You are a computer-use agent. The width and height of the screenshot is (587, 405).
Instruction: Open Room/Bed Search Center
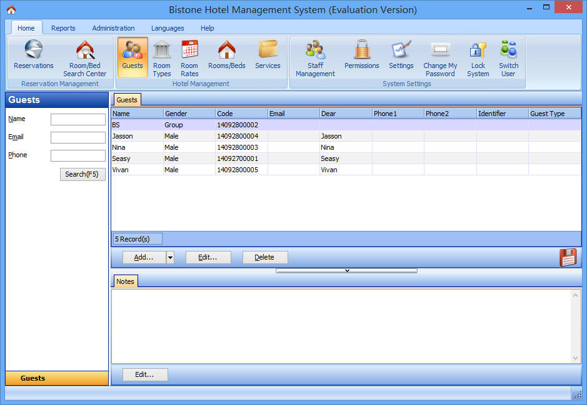coord(85,58)
